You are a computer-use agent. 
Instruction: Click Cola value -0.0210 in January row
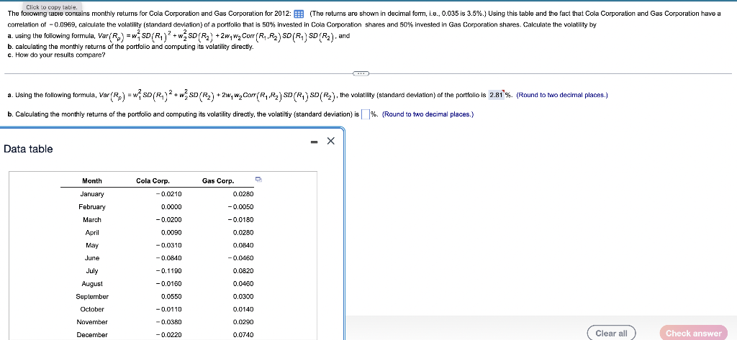click(x=168, y=194)
